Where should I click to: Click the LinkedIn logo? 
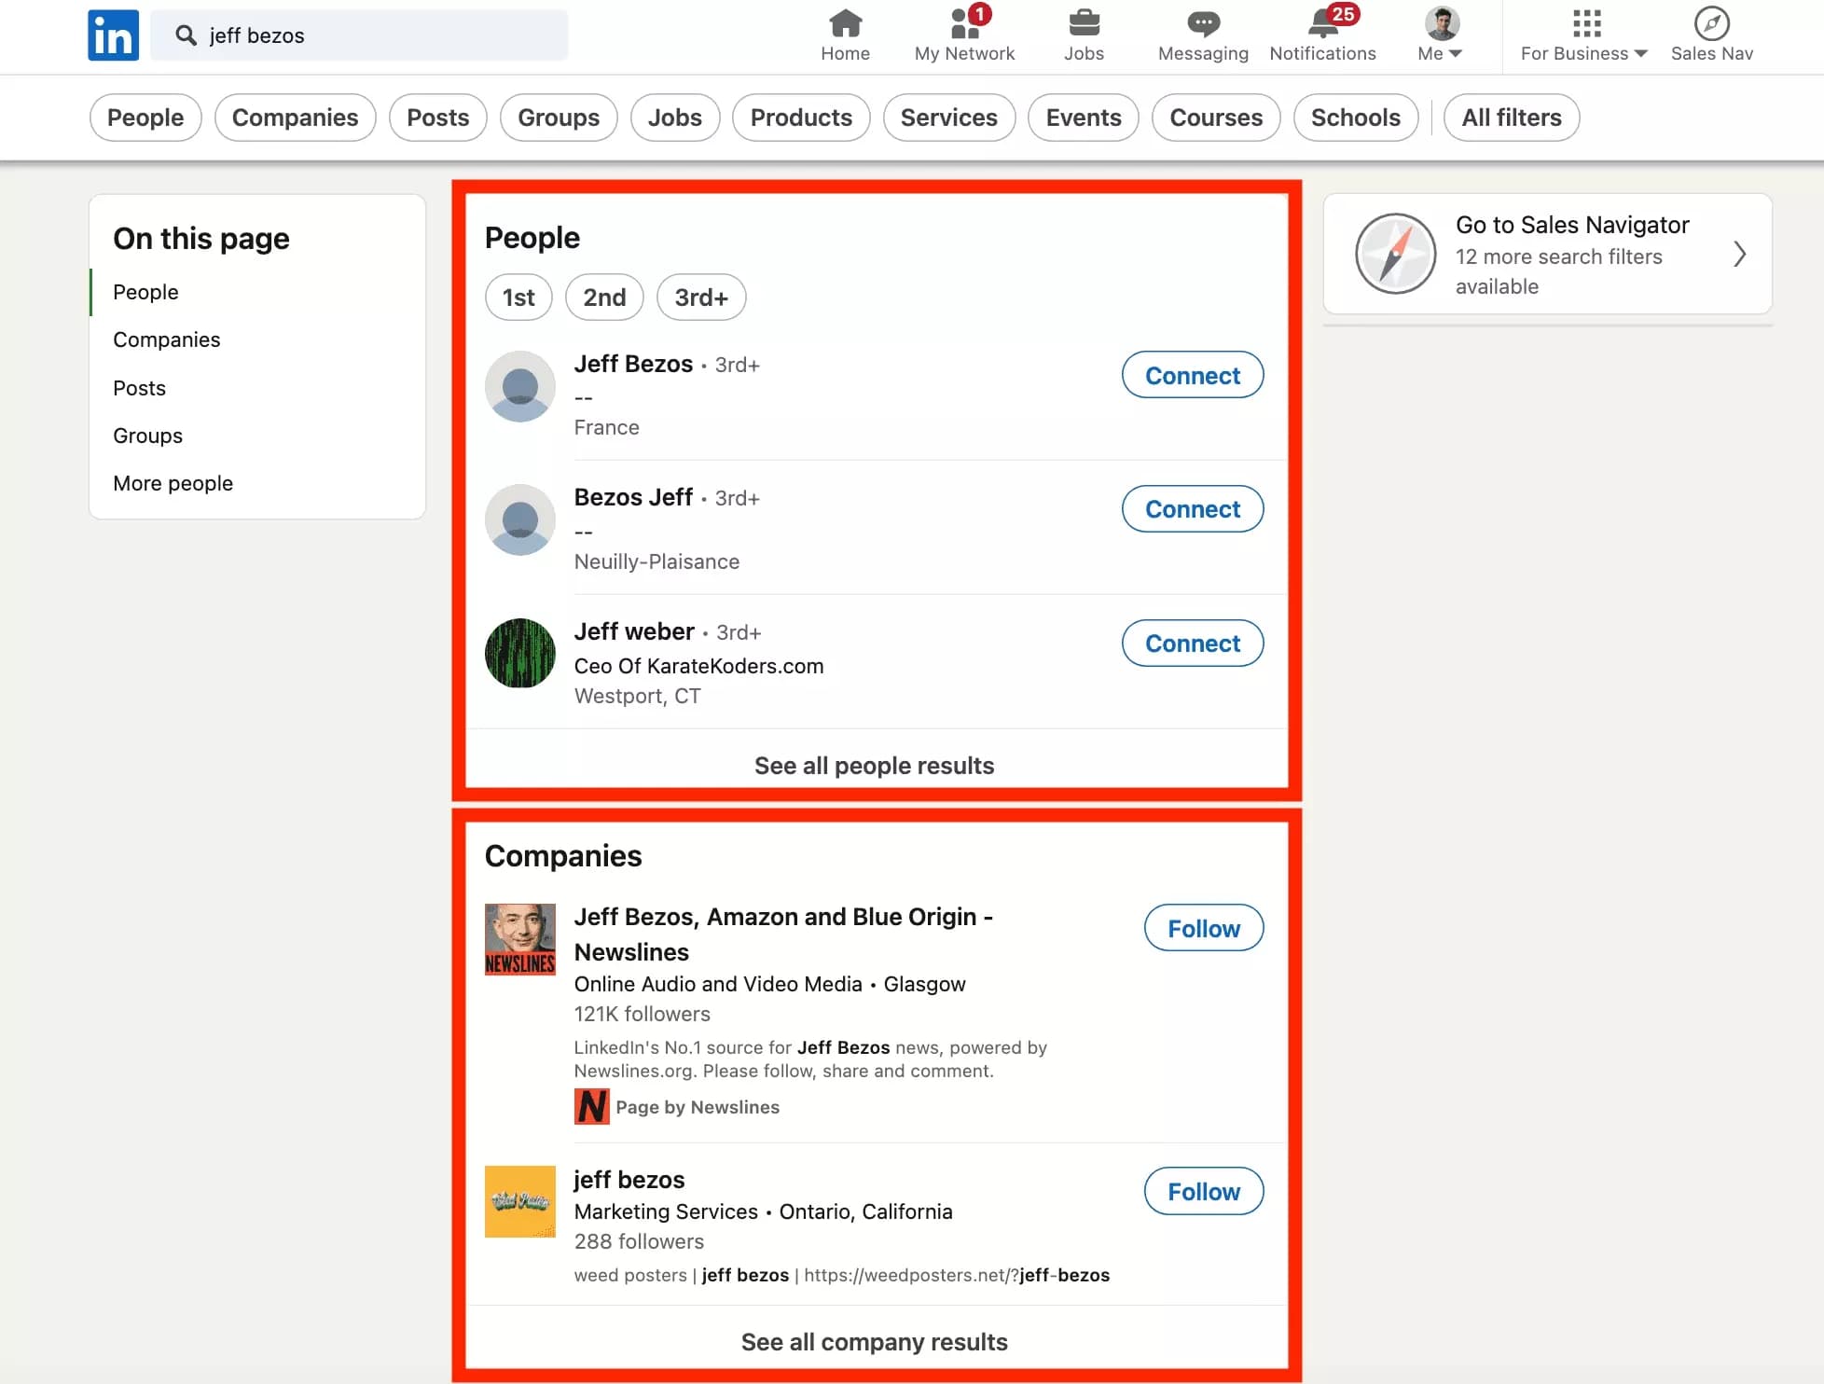(113, 35)
